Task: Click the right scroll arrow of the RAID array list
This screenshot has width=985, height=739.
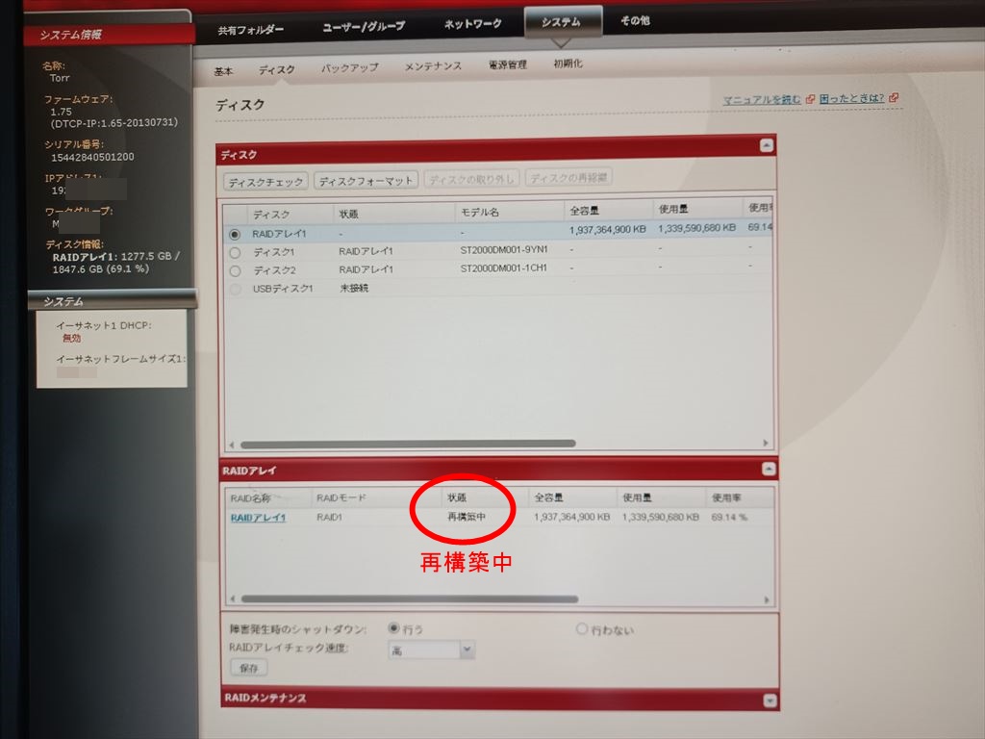Action: [767, 599]
